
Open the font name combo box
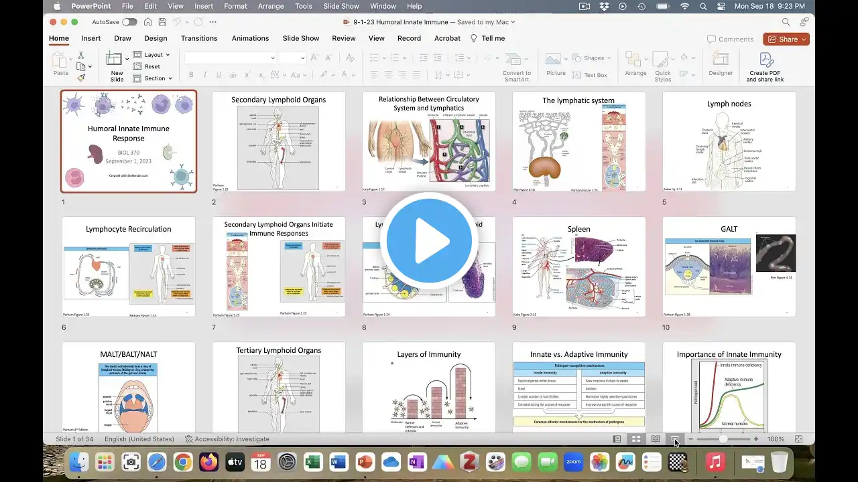point(231,58)
